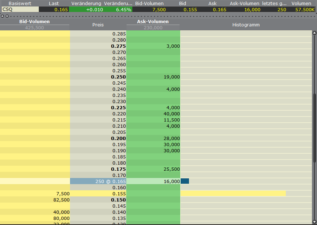Expand the quote panel using down arrow
This screenshot has width=317, height=225.
(7, 16)
